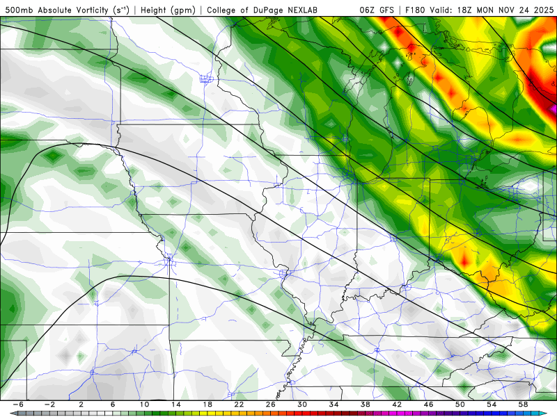
Task: Click the 'F180' forecast hour label
Action: 416,10
